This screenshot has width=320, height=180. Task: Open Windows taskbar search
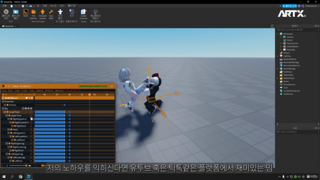pos(12,176)
